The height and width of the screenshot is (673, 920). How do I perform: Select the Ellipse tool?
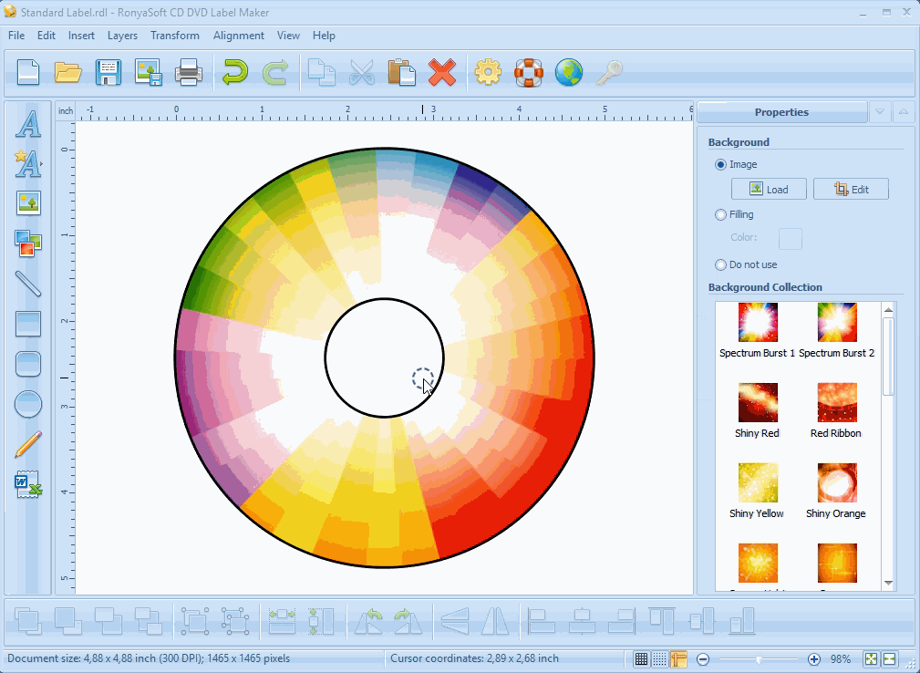(x=28, y=404)
